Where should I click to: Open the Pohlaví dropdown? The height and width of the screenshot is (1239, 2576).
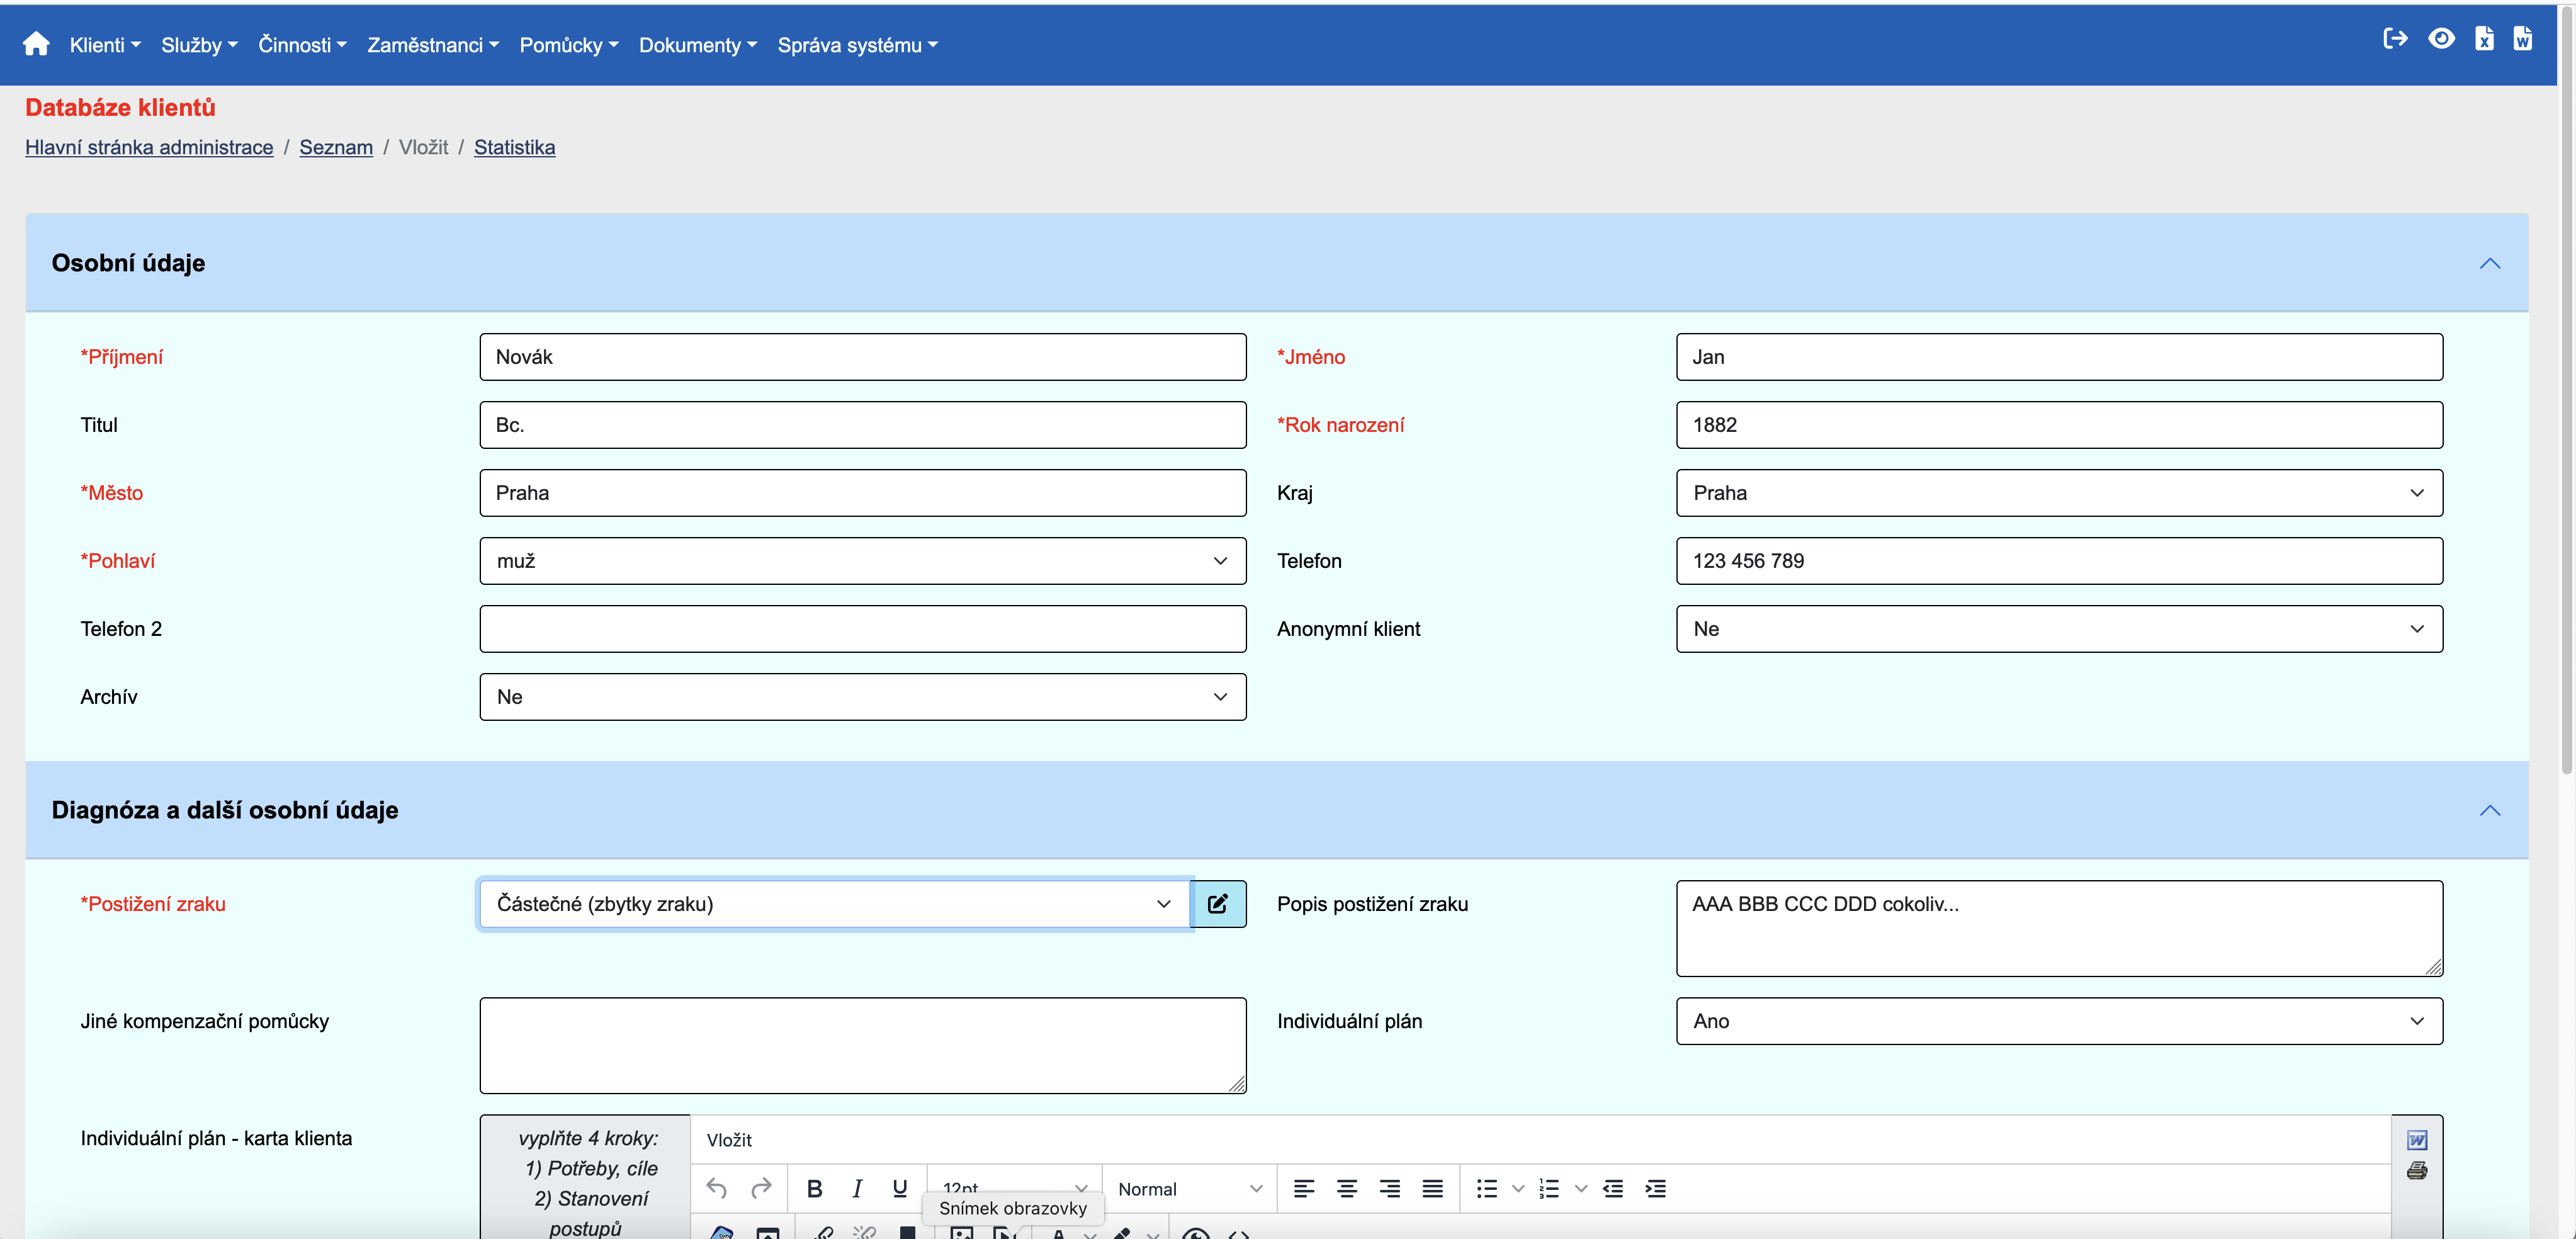pyautogui.click(x=862, y=561)
